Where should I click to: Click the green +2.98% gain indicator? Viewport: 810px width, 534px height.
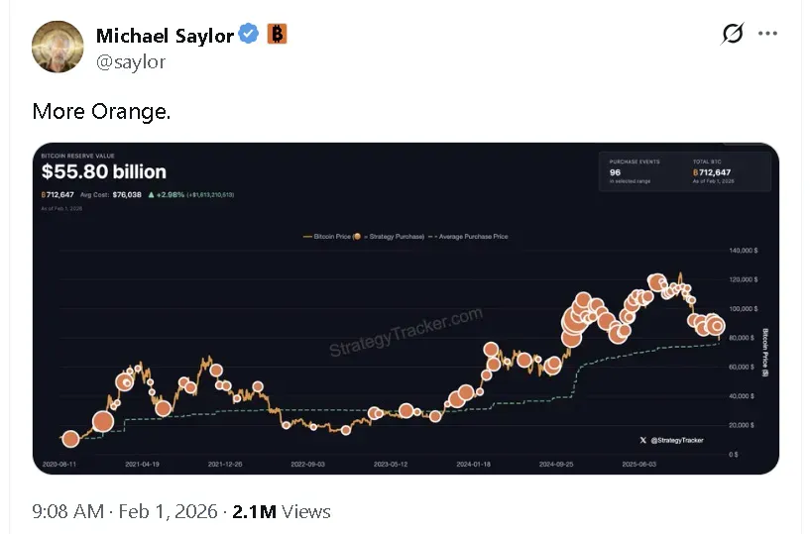(165, 194)
